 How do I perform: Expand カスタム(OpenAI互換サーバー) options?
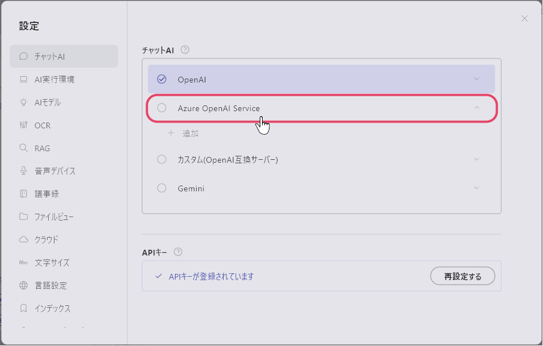point(477,159)
